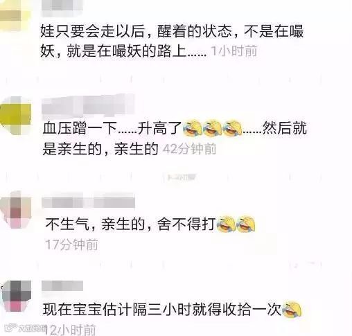Image resolution: width=352 pixels, height=336 pixels.
Task: Click the 42分钟前 timestamp
Action: [x=189, y=149]
